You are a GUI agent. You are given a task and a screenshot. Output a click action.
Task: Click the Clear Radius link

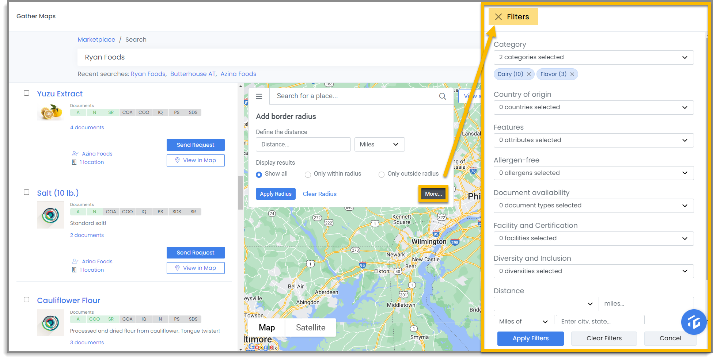pyautogui.click(x=319, y=194)
